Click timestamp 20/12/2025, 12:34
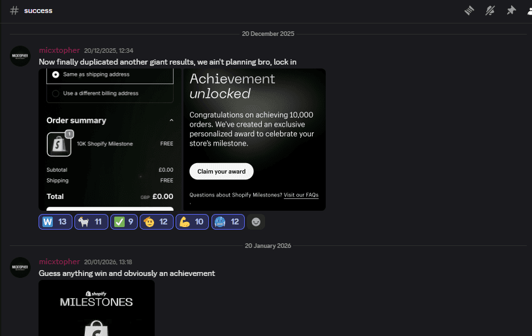Image resolution: width=532 pixels, height=336 pixels. pyautogui.click(x=108, y=50)
